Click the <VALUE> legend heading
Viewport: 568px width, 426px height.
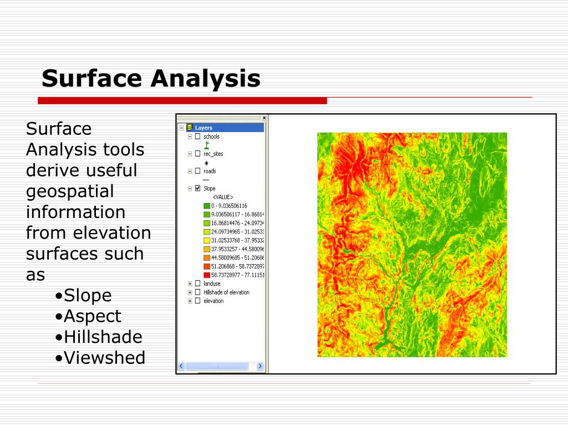(x=223, y=197)
